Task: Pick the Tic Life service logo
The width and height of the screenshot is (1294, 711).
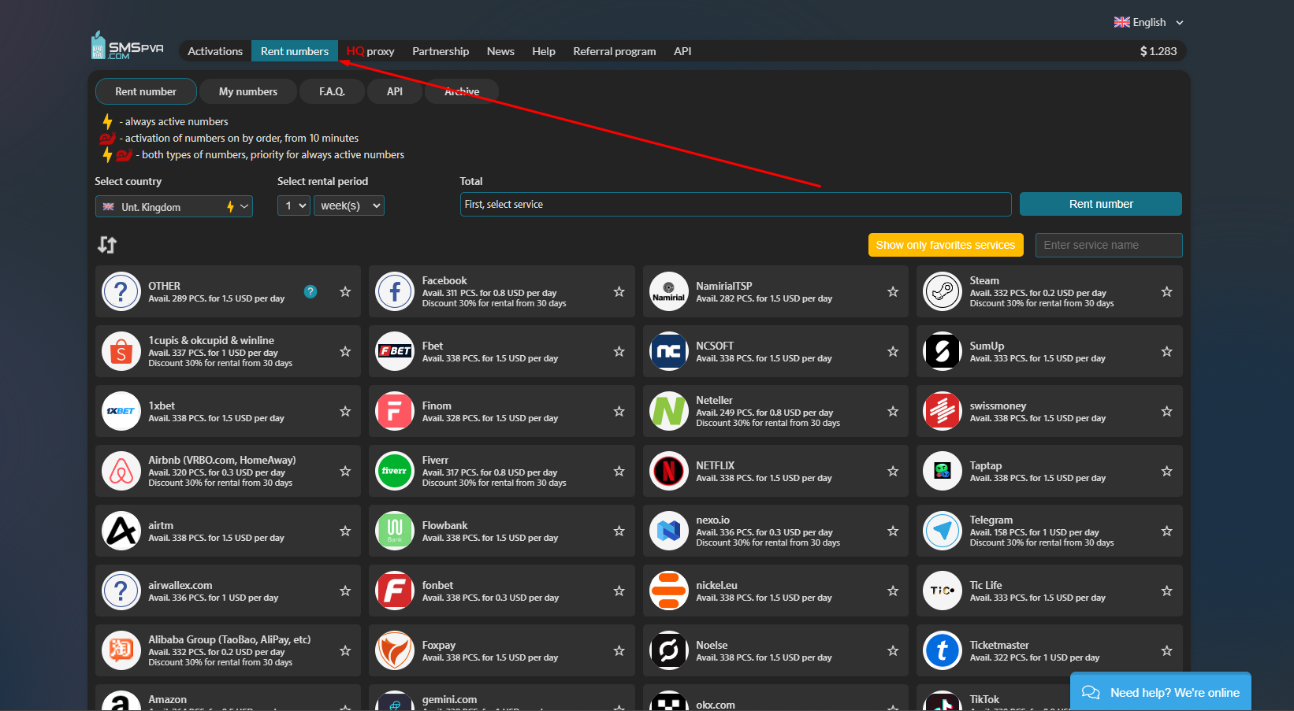Action: point(943,591)
